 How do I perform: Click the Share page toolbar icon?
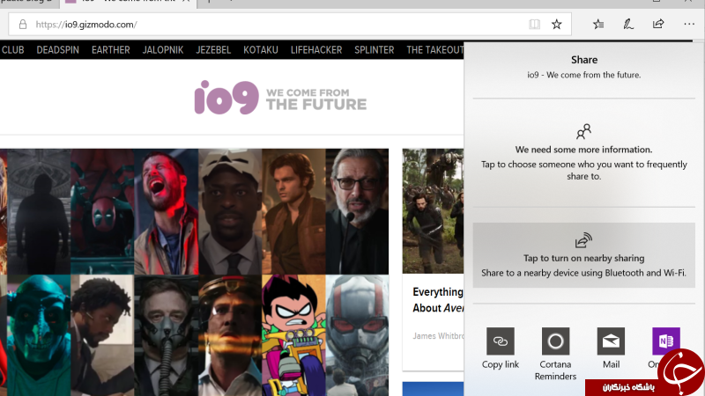tap(658, 24)
